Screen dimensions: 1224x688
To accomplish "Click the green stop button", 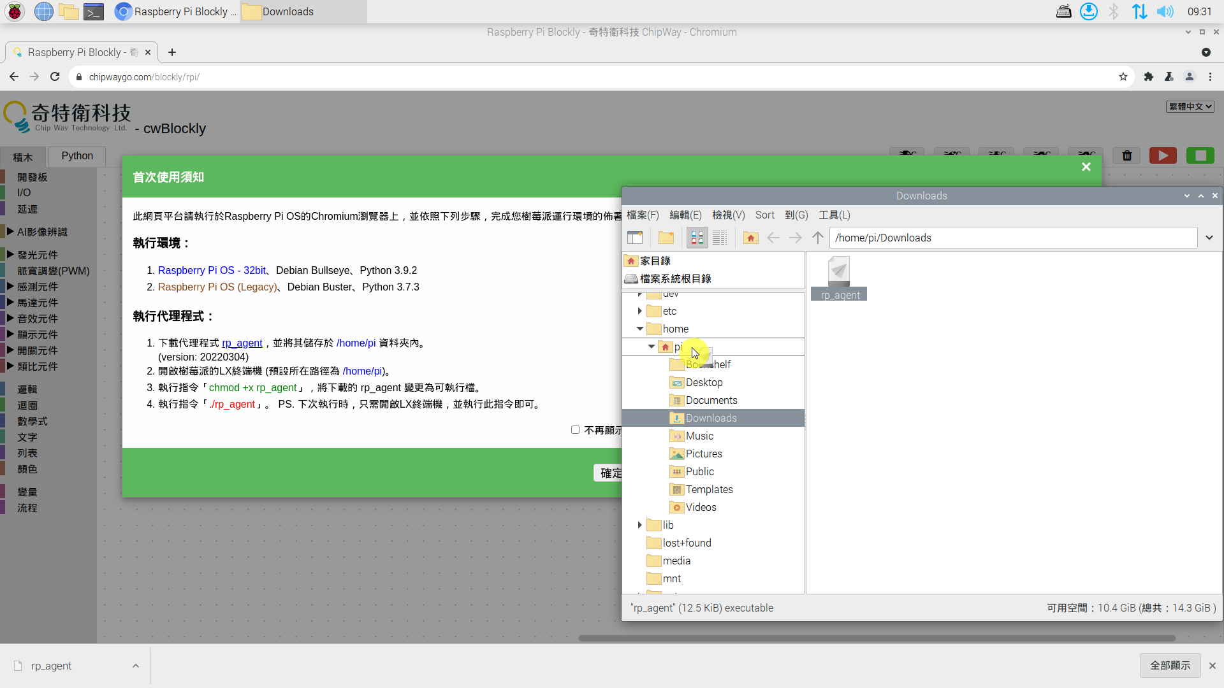I will click(1200, 156).
